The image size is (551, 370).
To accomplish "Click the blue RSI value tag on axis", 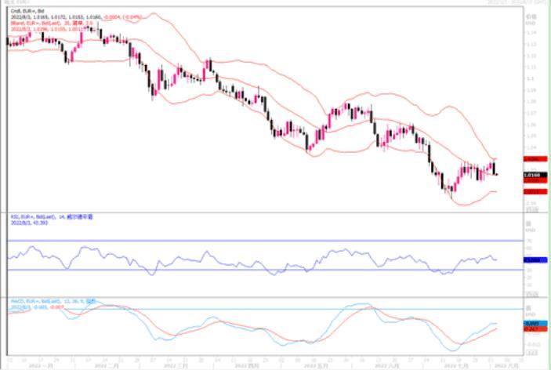I will coord(535,260).
